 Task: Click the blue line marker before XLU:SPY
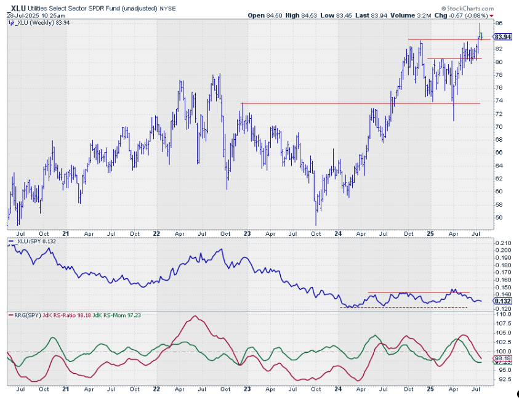tap(10, 243)
